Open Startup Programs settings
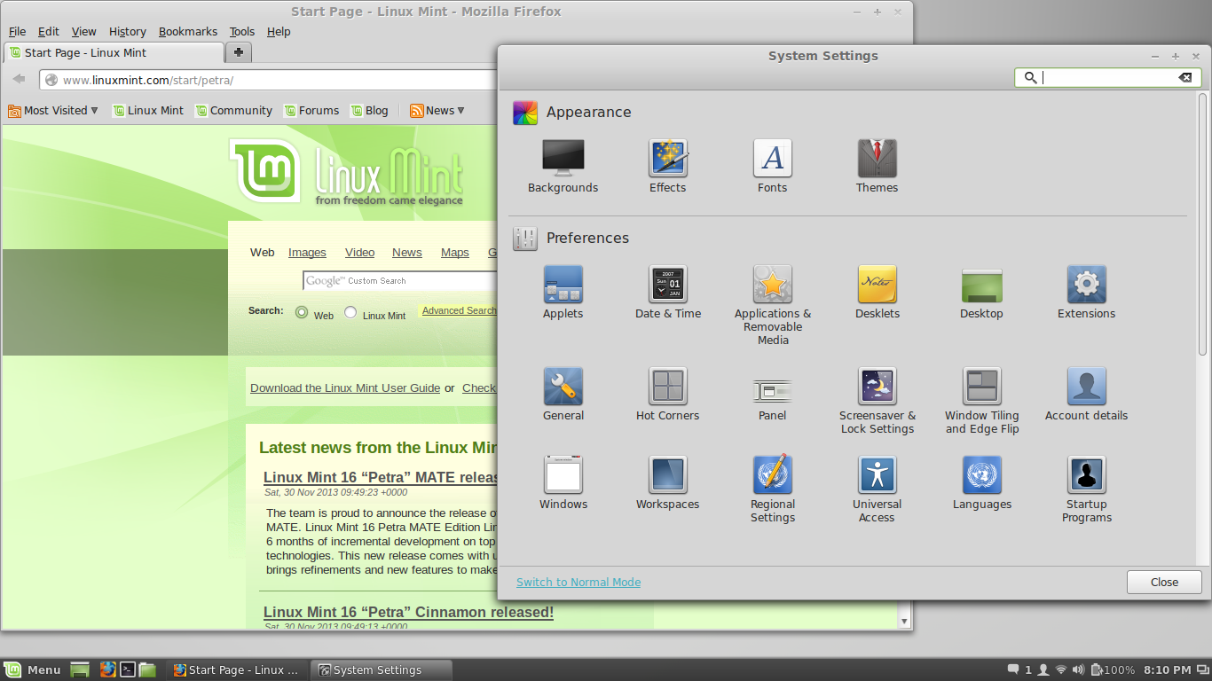 point(1086,489)
